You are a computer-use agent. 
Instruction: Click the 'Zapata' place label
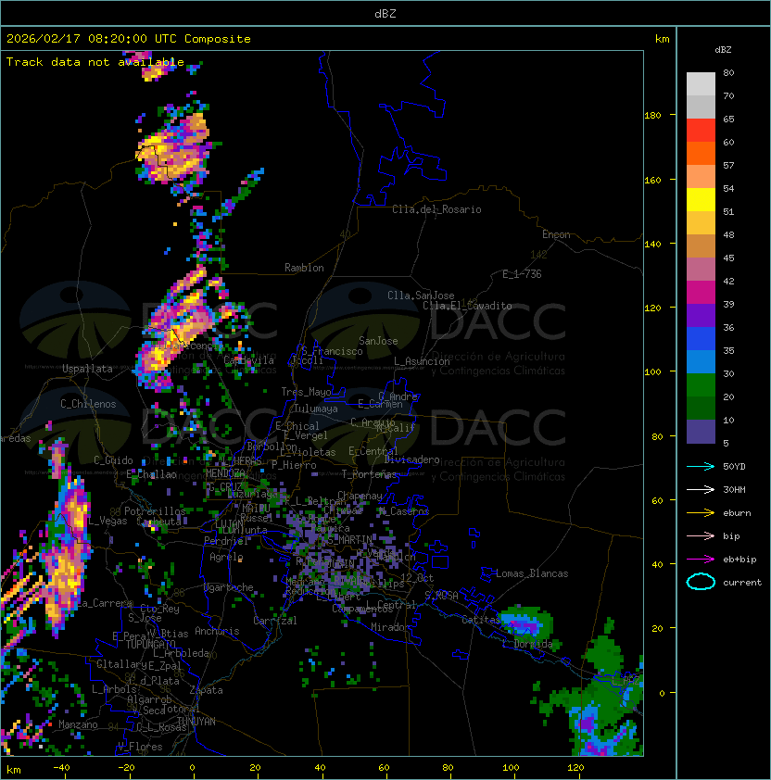tap(206, 690)
